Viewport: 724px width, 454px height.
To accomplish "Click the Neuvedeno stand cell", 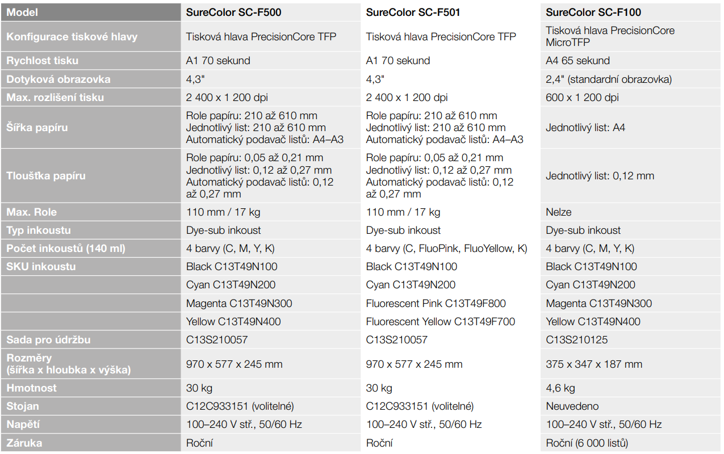I will 631,406.
